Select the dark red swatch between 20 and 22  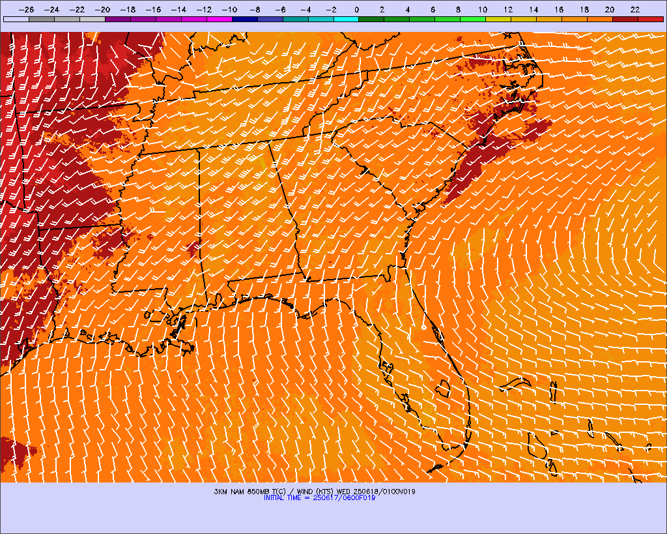pos(625,19)
